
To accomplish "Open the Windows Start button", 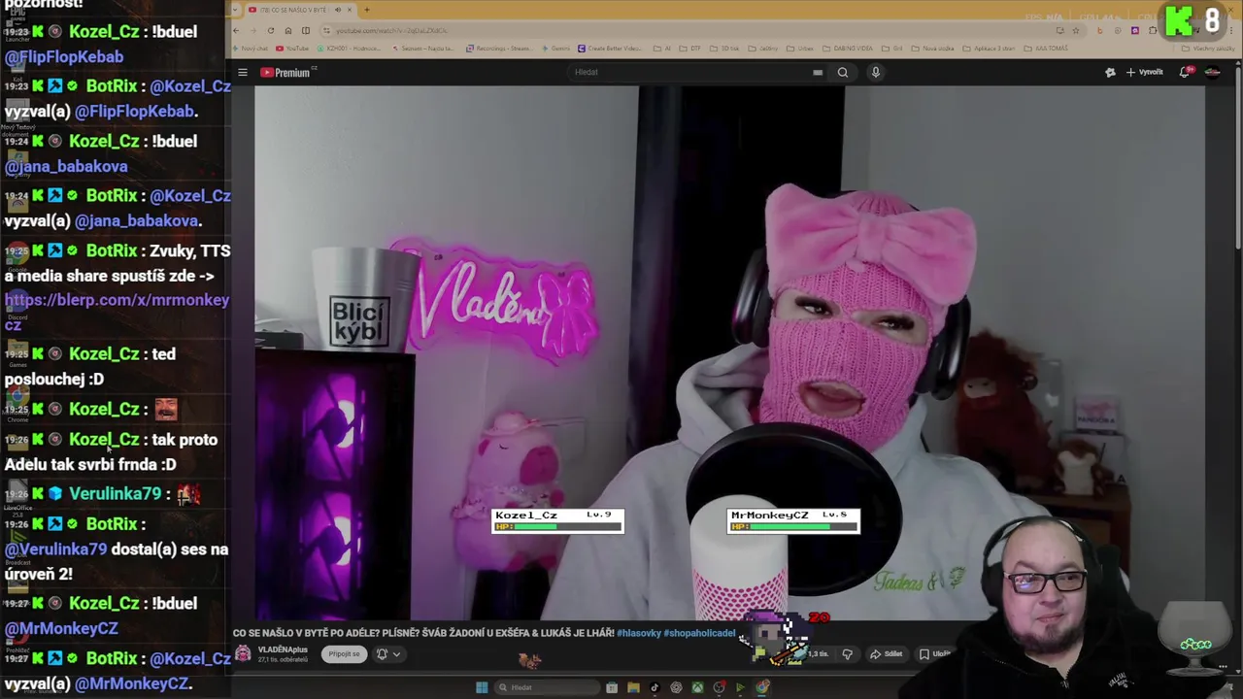I will point(482,687).
